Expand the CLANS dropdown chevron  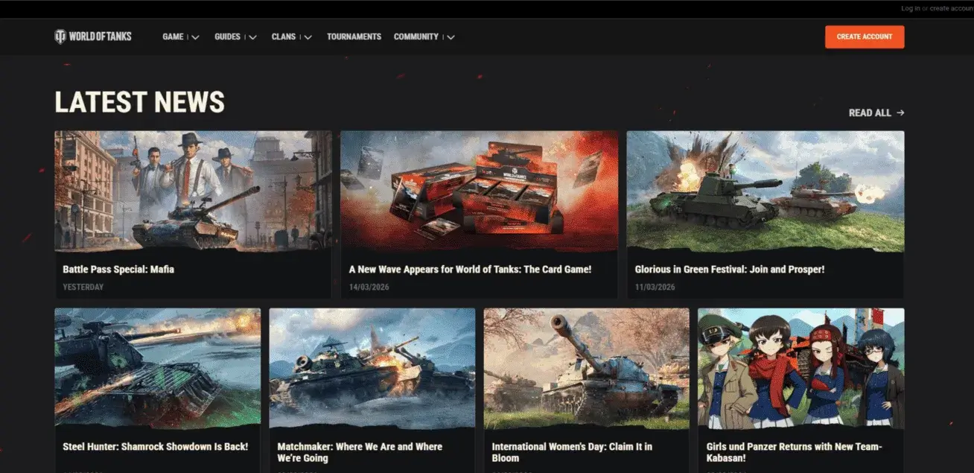point(308,37)
